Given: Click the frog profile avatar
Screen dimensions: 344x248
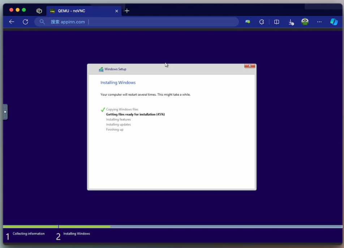Looking at the screenshot, I should click(305, 22).
